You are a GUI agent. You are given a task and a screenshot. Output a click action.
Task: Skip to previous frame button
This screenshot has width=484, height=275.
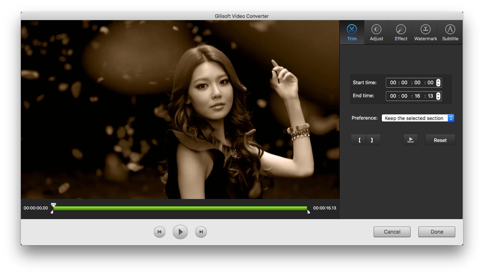point(159,232)
